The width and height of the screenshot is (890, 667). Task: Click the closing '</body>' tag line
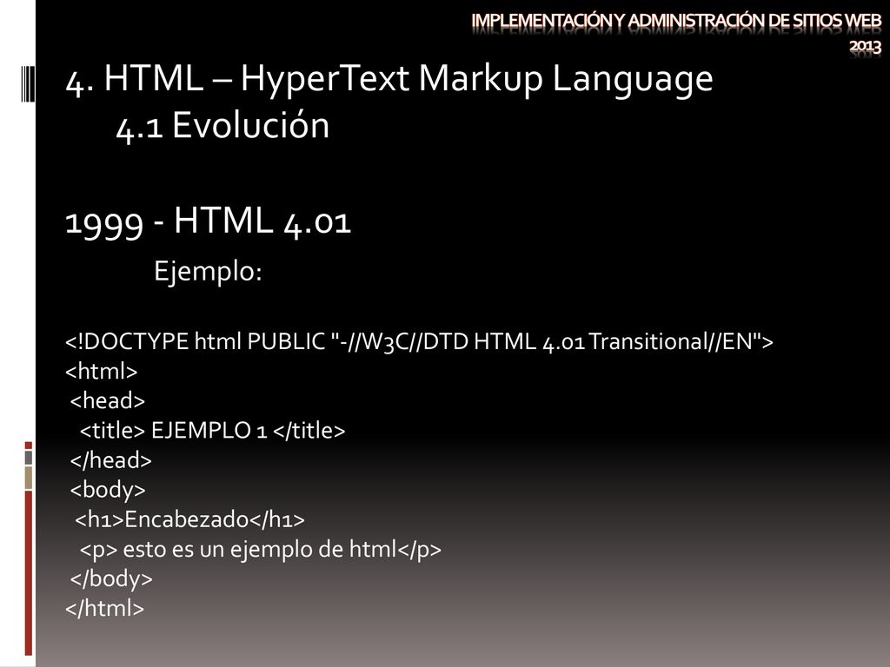(x=112, y=579)
